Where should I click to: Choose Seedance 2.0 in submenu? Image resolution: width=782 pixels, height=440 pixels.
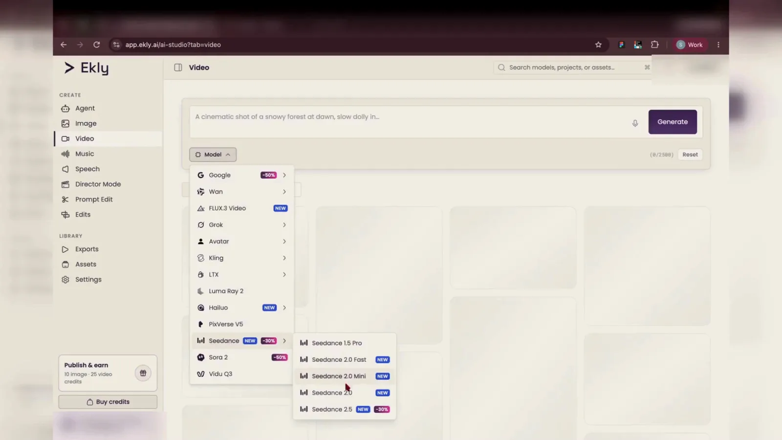pyautogui.click(x=345, y=393)
